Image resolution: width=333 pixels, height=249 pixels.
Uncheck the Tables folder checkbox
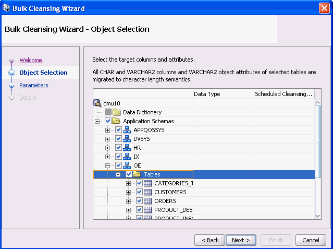click(129, 174)
